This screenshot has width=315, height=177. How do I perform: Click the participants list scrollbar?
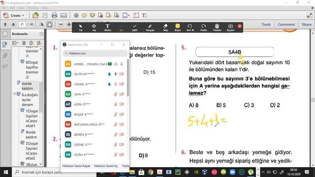128,78
